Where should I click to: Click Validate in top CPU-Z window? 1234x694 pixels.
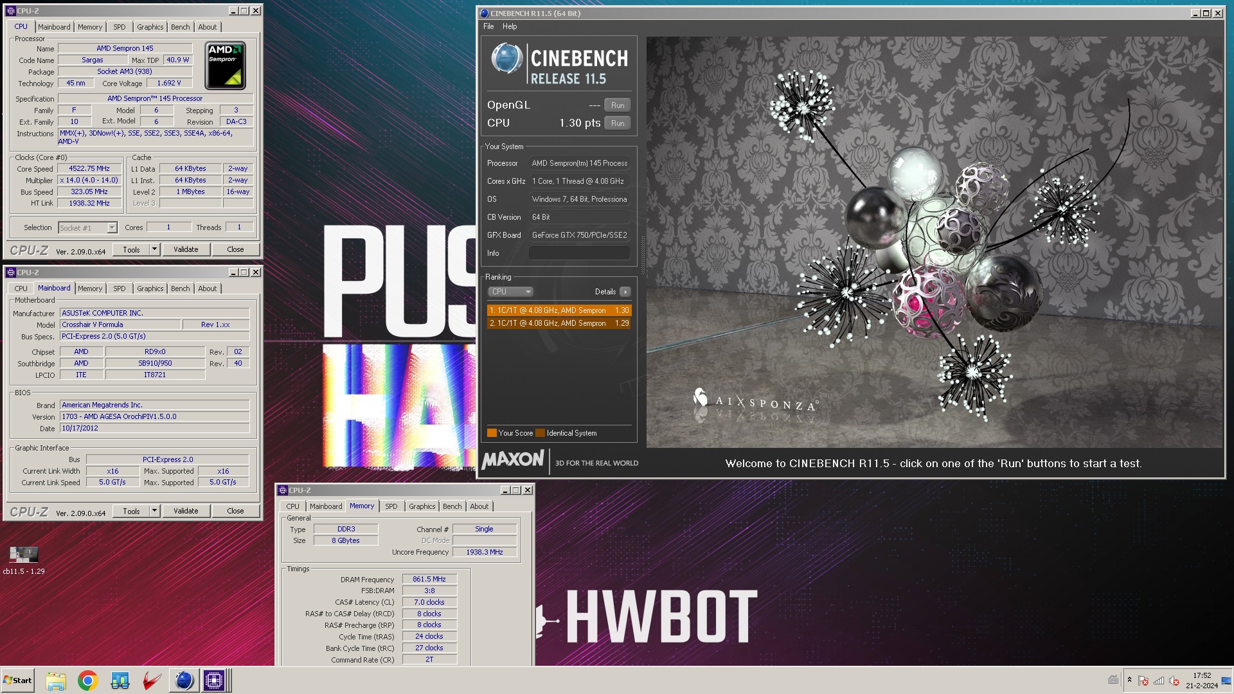pos(186,249)
